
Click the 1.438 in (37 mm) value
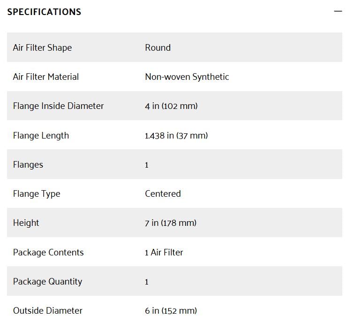pos(176,135)
